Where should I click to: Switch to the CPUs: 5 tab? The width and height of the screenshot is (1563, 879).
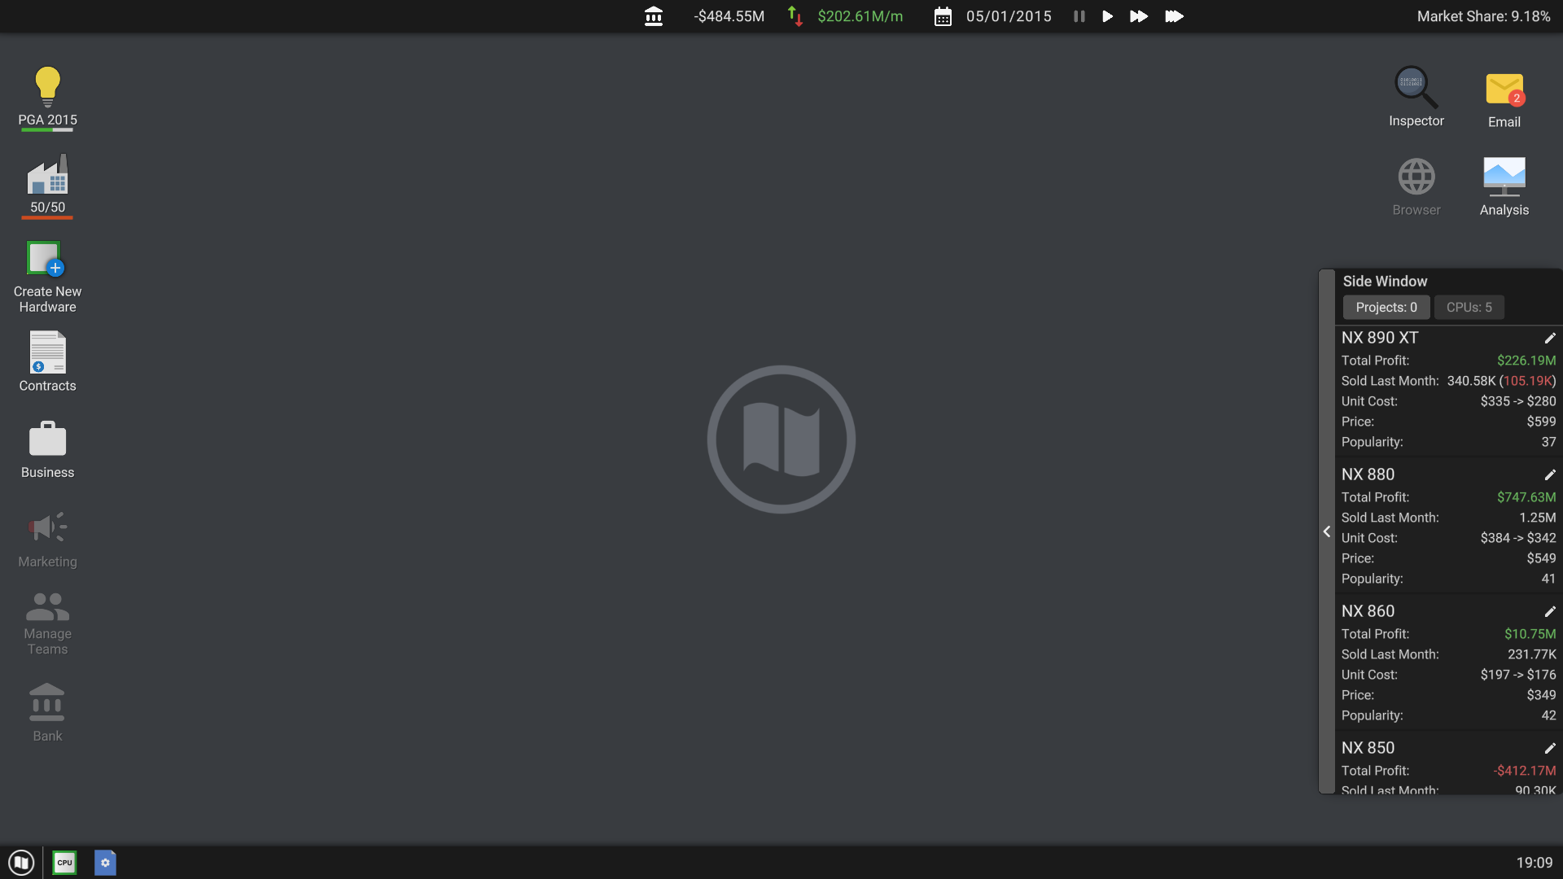pos(1469,308)
